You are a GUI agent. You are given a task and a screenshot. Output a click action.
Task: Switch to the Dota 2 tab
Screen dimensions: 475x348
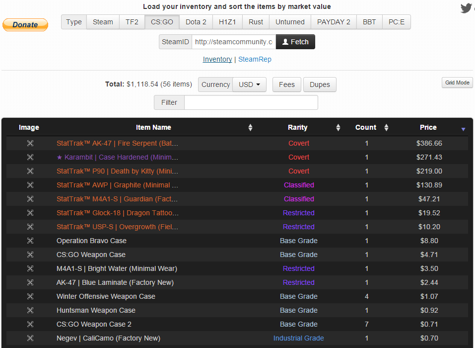point(196,22)
